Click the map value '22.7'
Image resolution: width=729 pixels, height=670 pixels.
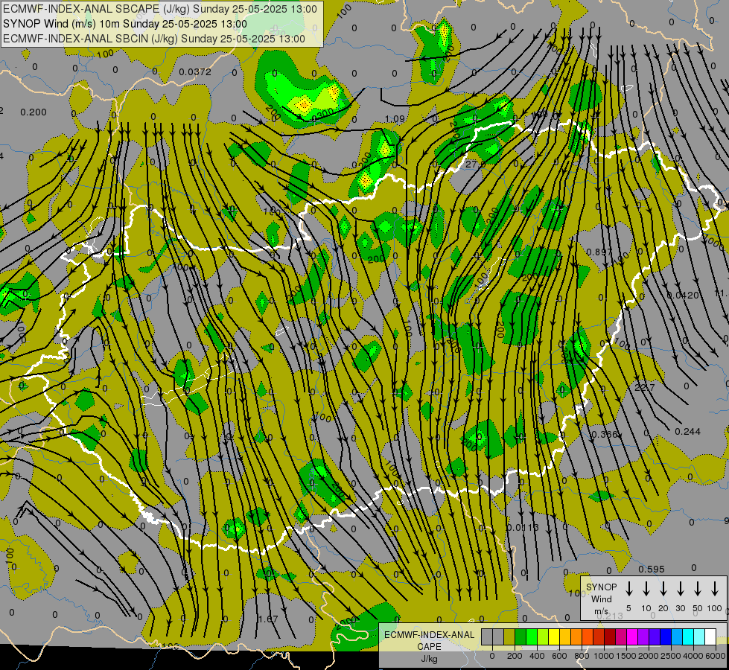645,387
